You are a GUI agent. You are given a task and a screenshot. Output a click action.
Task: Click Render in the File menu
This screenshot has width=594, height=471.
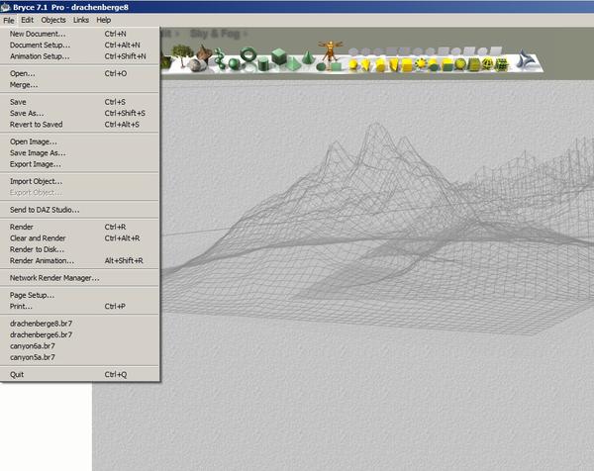80,227
